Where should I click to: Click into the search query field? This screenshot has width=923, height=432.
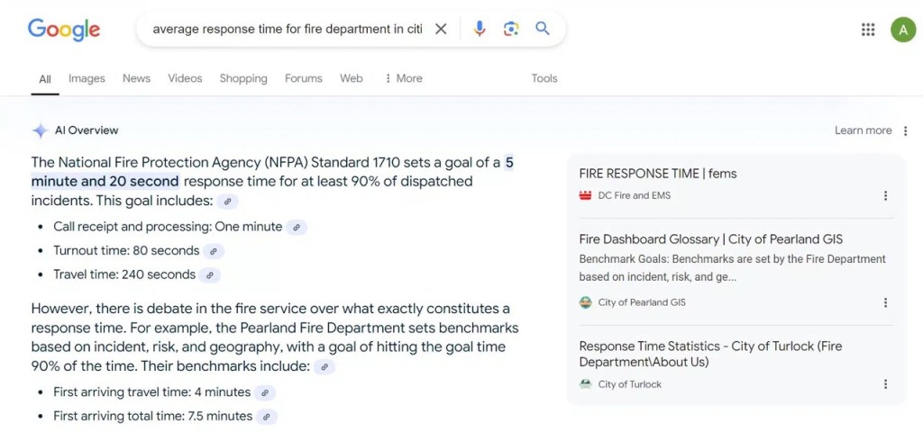(287, 29)
